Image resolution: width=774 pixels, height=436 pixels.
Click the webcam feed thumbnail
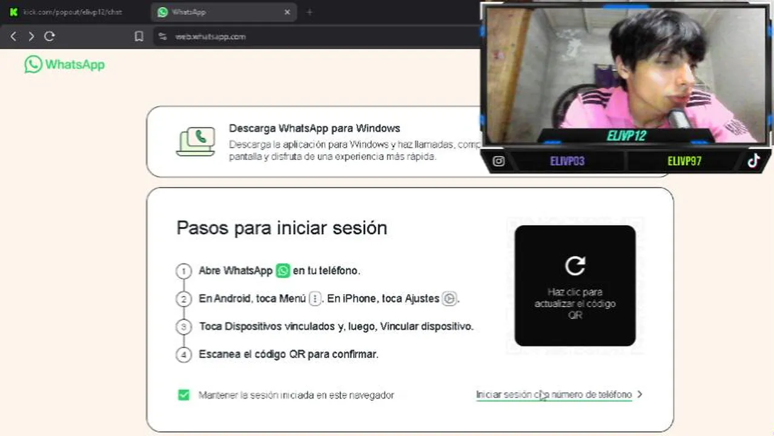pos(627,76)
